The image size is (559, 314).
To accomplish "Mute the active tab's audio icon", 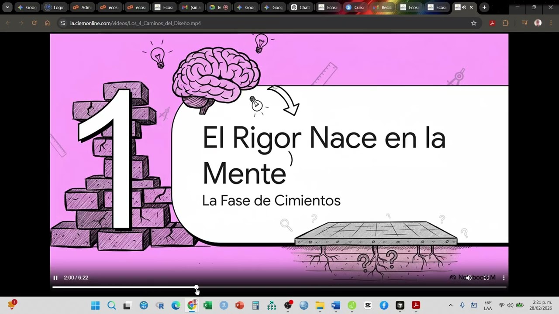I will coord(464,7).
